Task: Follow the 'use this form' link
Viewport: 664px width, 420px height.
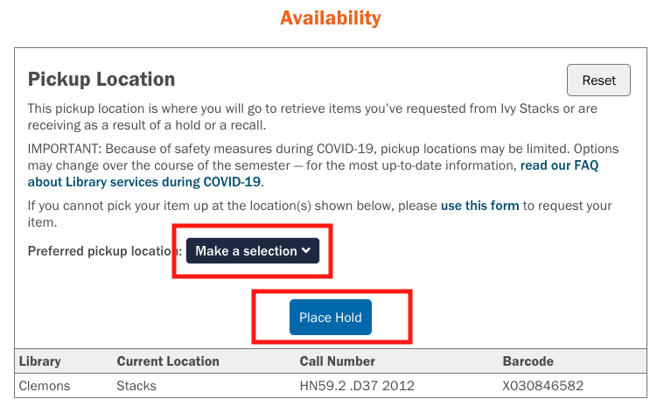Action: tap(479, 206)
